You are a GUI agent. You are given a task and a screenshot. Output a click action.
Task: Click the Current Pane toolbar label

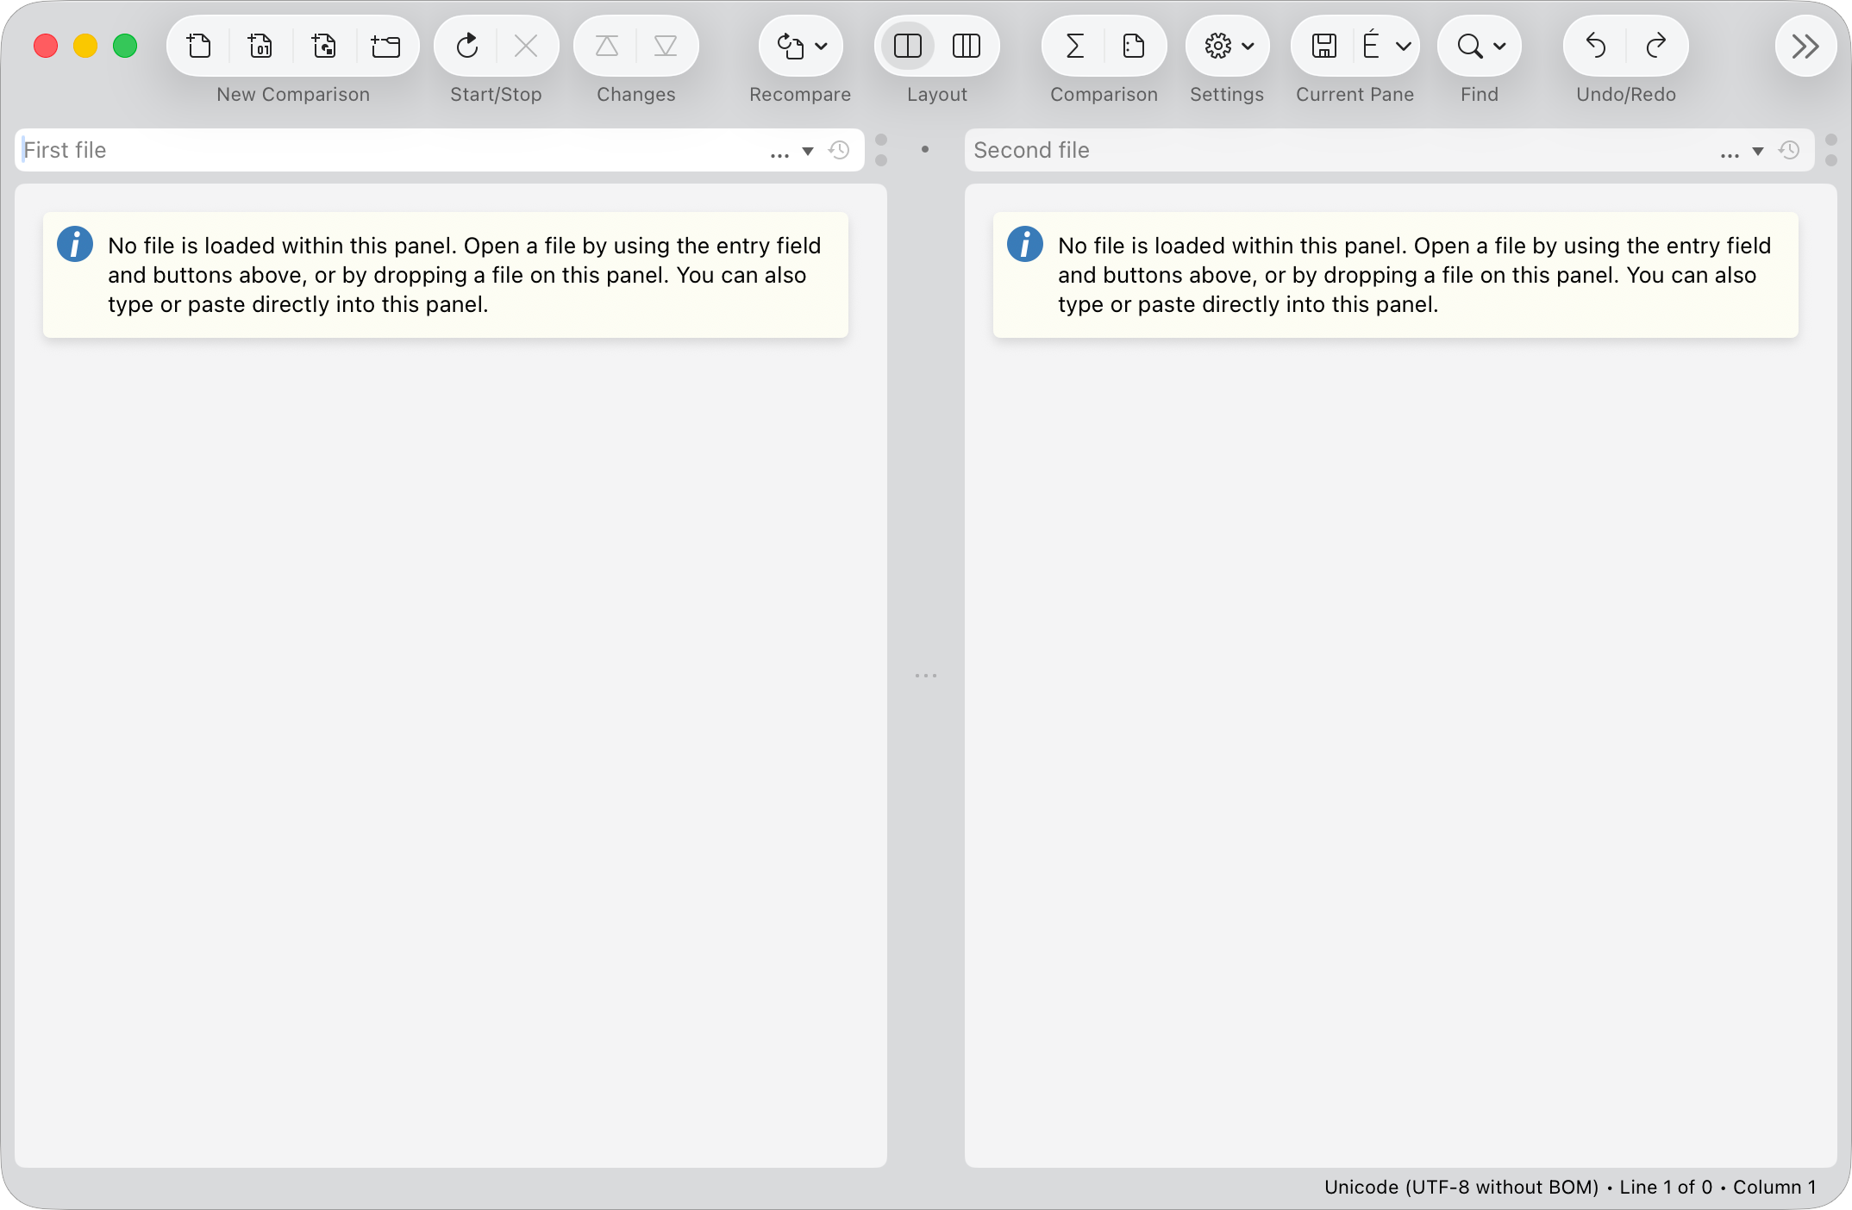(1355, 95)
